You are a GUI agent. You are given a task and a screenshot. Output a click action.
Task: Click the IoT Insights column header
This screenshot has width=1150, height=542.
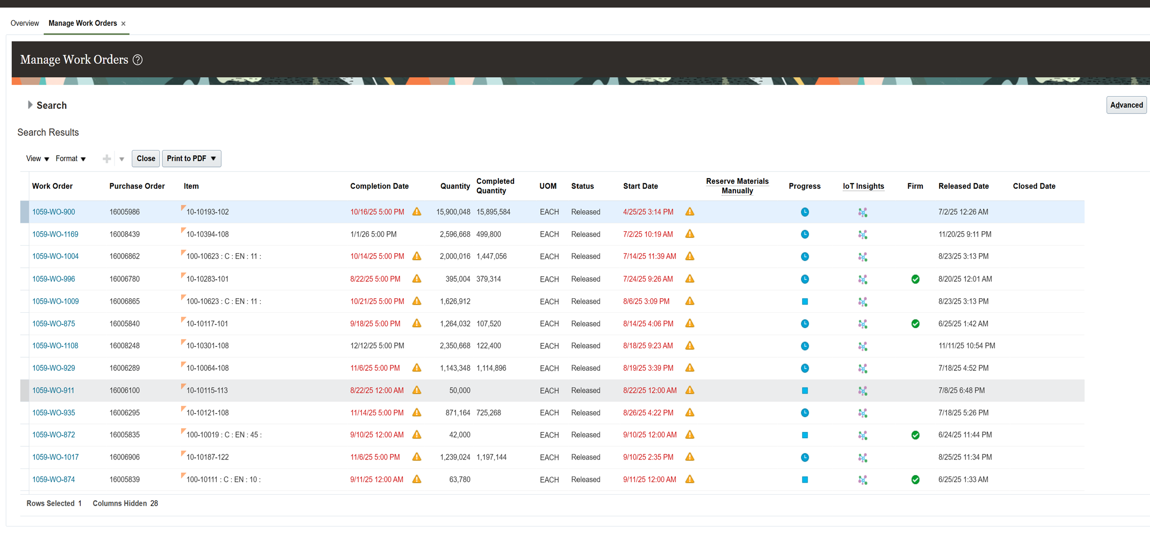coord(863,186)
